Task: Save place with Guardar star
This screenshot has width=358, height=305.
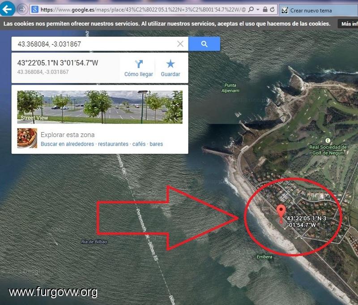Action: click(x=170, y=68)
